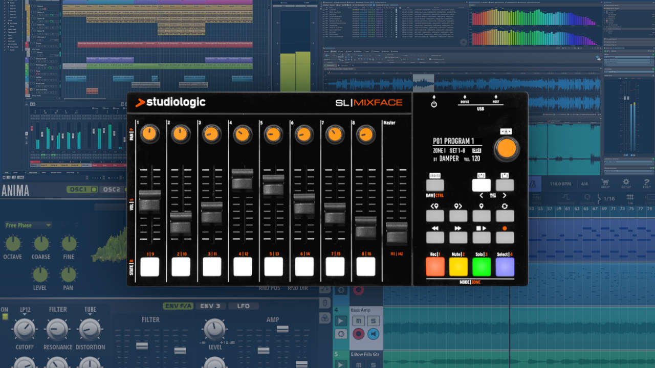
Task: Click the SHOP cart icon
Action: (x=604, y=182)
